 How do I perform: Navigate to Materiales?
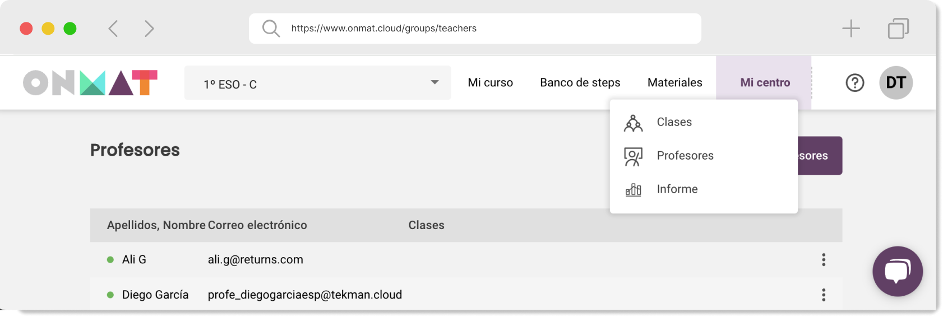click(674, 83)
